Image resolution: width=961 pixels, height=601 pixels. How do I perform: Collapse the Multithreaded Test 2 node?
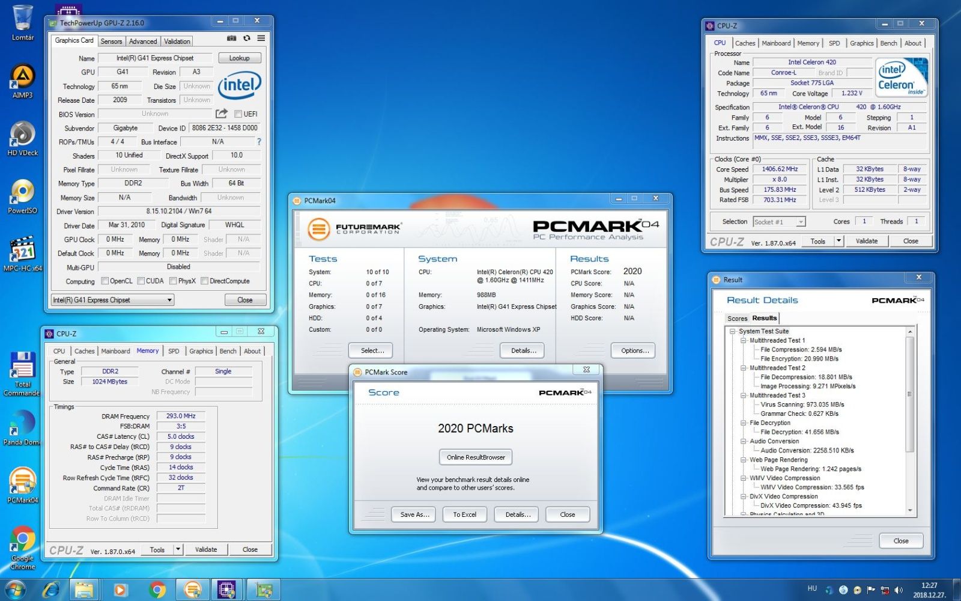(743, 368)
